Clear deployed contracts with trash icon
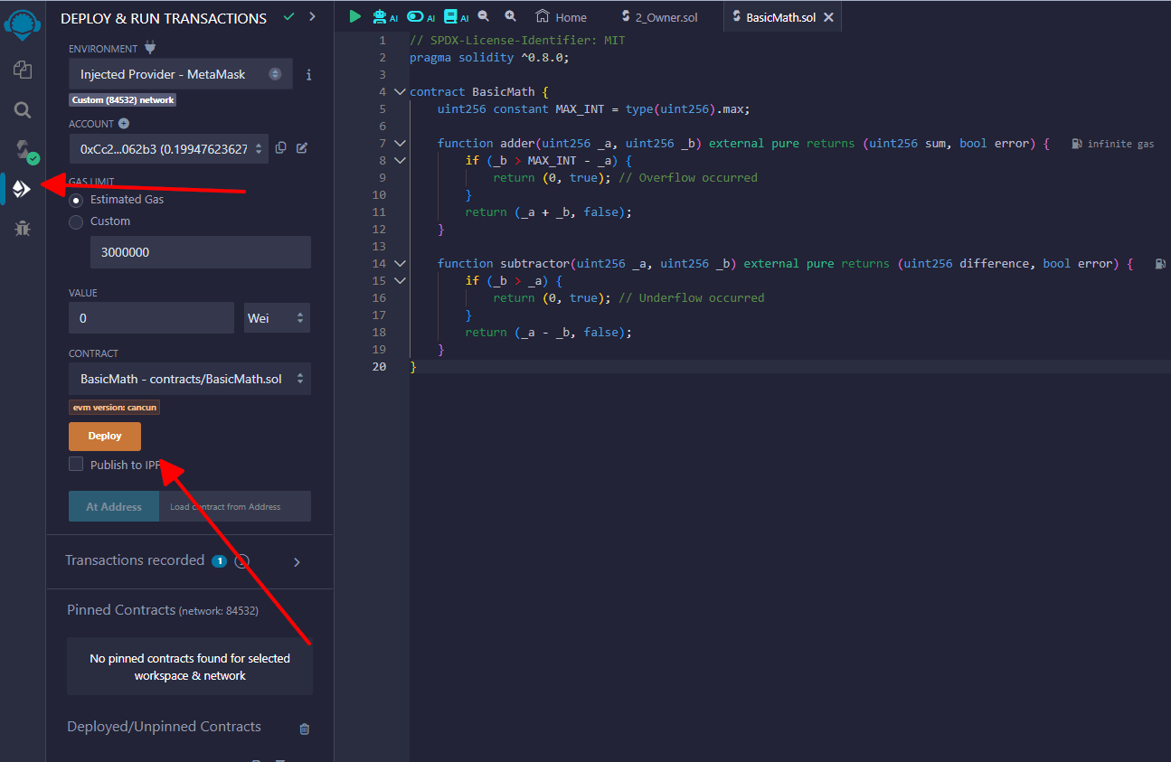Viewport: 1171px width, 762px height. coord(305,729)
